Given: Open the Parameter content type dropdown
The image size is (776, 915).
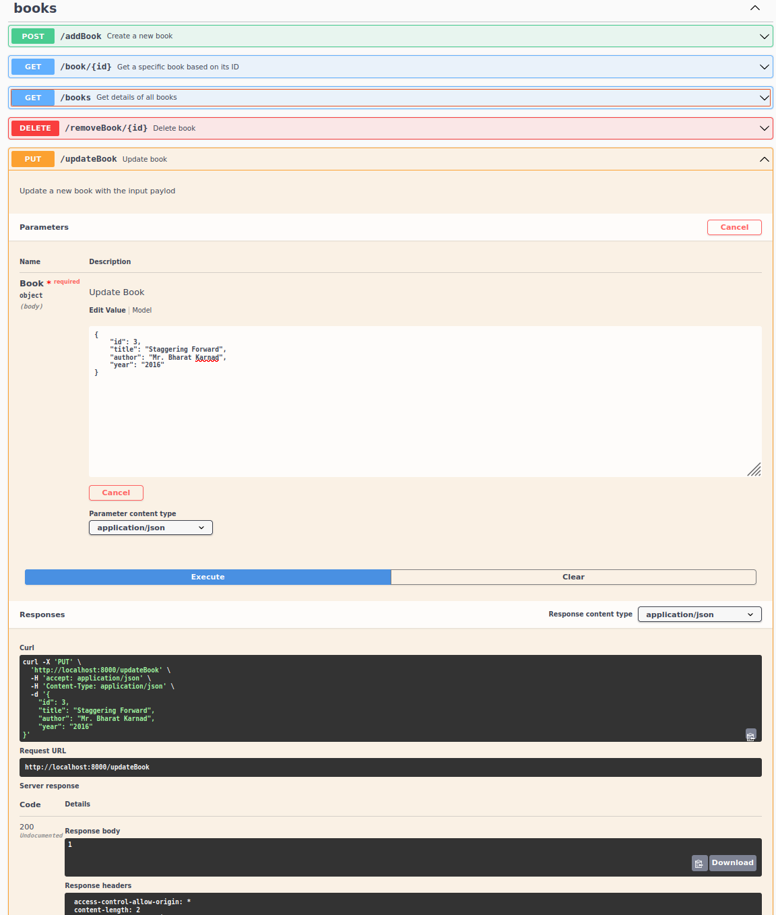Looking at the screenshot, I should click(x=150, y=528).
